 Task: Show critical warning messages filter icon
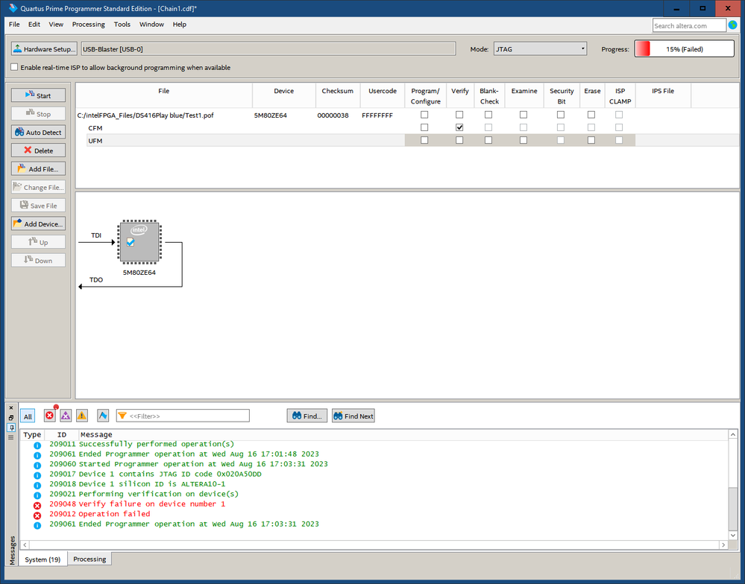click(x=66, y=416)
